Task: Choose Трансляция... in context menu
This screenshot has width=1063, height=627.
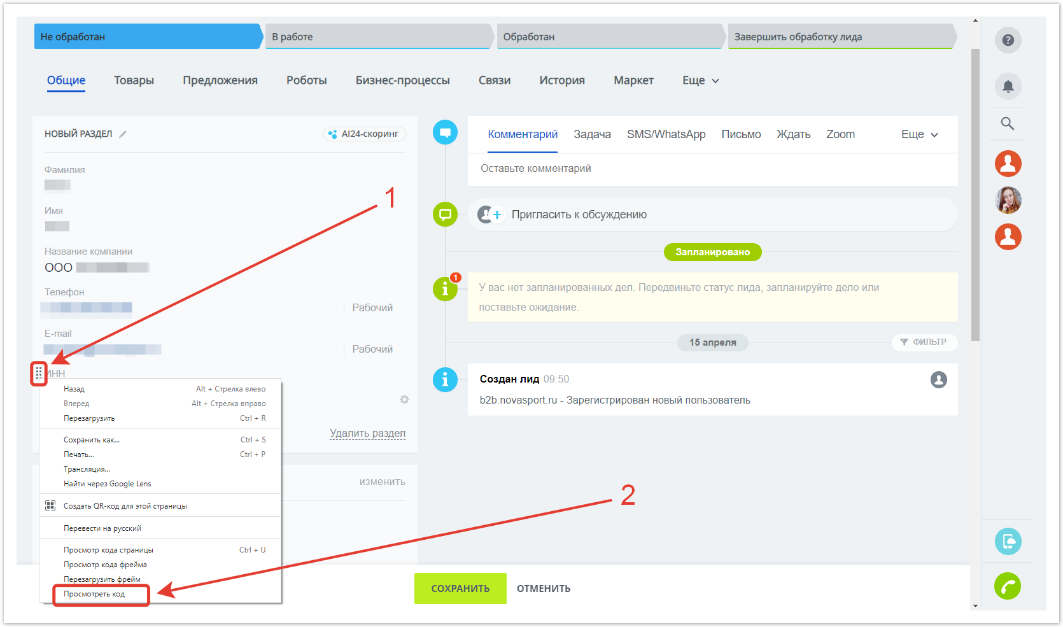Action: click(x=160, y=469)
